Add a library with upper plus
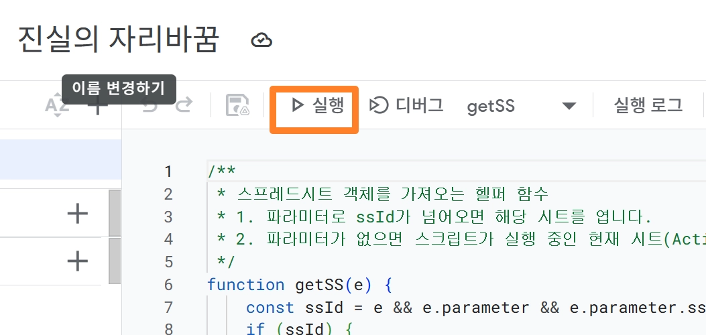 point(78,214)
